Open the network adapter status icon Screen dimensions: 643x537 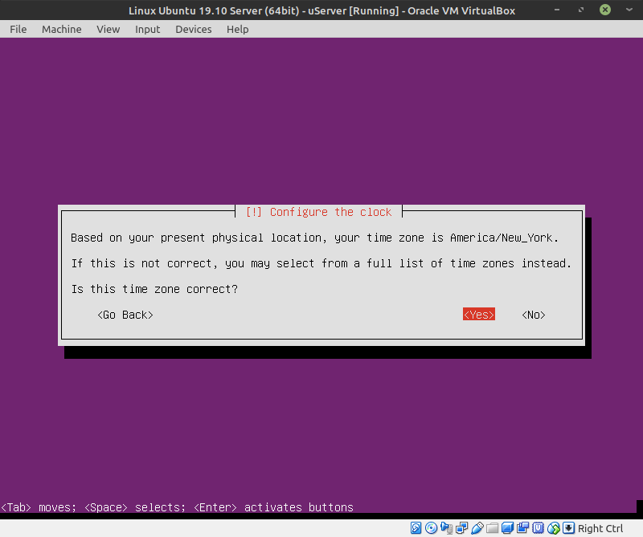coord(461,528)
